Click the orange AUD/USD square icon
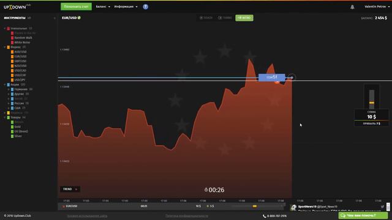Viewport: 392px width, 220px height. (x=12, y=52)
